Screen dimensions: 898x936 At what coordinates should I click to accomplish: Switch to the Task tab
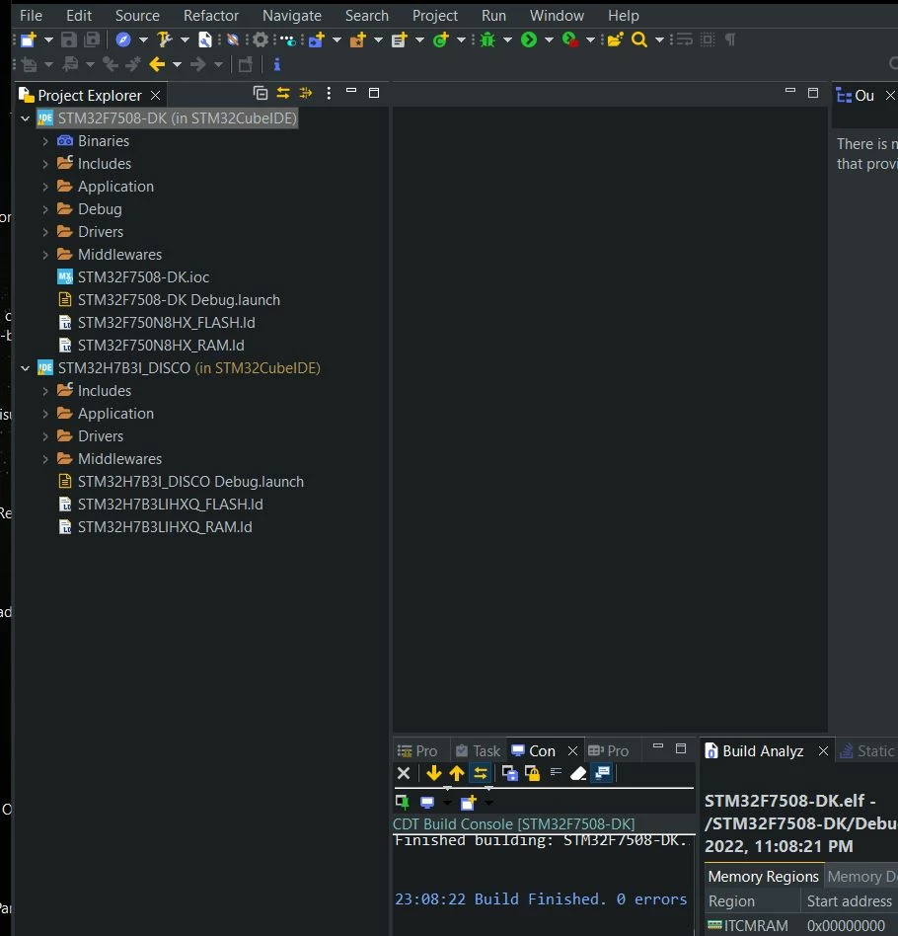pos(478,751)
